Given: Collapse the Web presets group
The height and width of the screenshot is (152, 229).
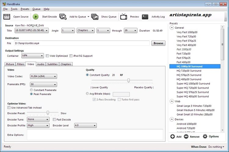Looking at the screenshot, I should click(x=172, y=101).
